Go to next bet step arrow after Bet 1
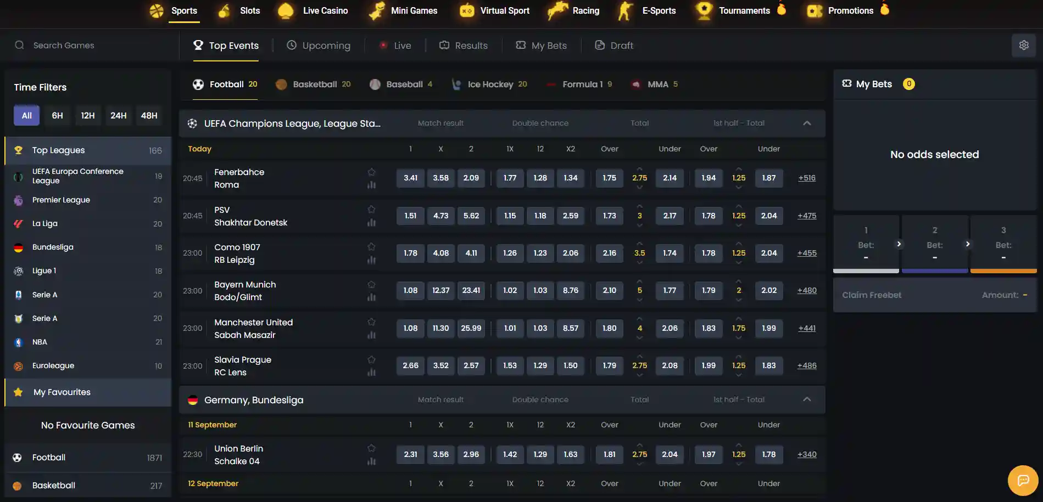The height and width of the screenshot is (502, 1043). coord(899,244)
